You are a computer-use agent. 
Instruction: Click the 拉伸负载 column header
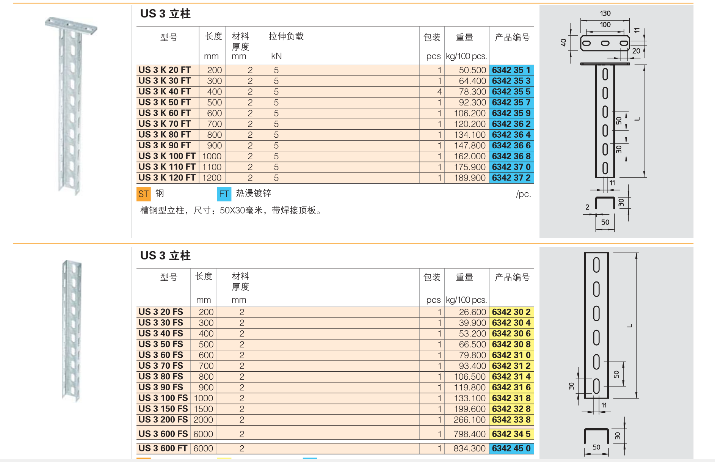286,36
